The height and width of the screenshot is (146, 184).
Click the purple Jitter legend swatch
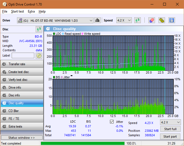(62, 77)
